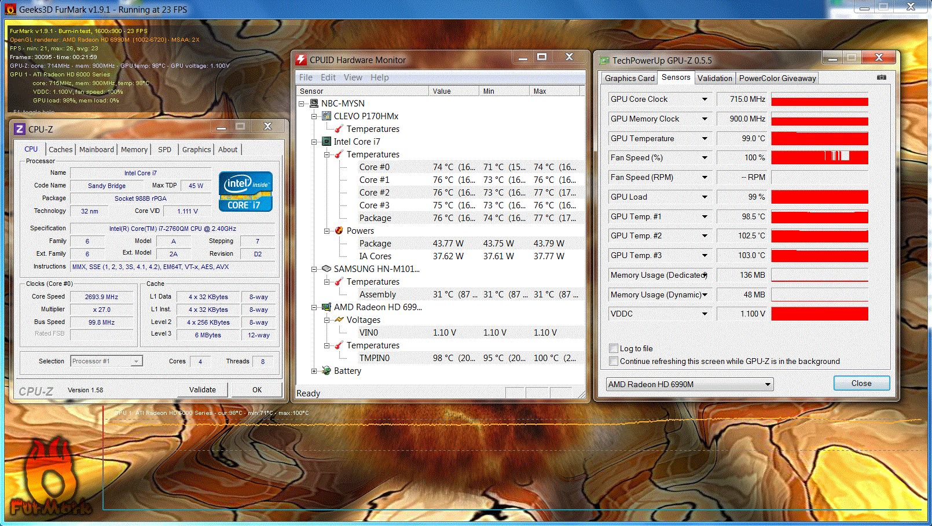Enable the Log to file checkbox

click(x=614, y=348)
